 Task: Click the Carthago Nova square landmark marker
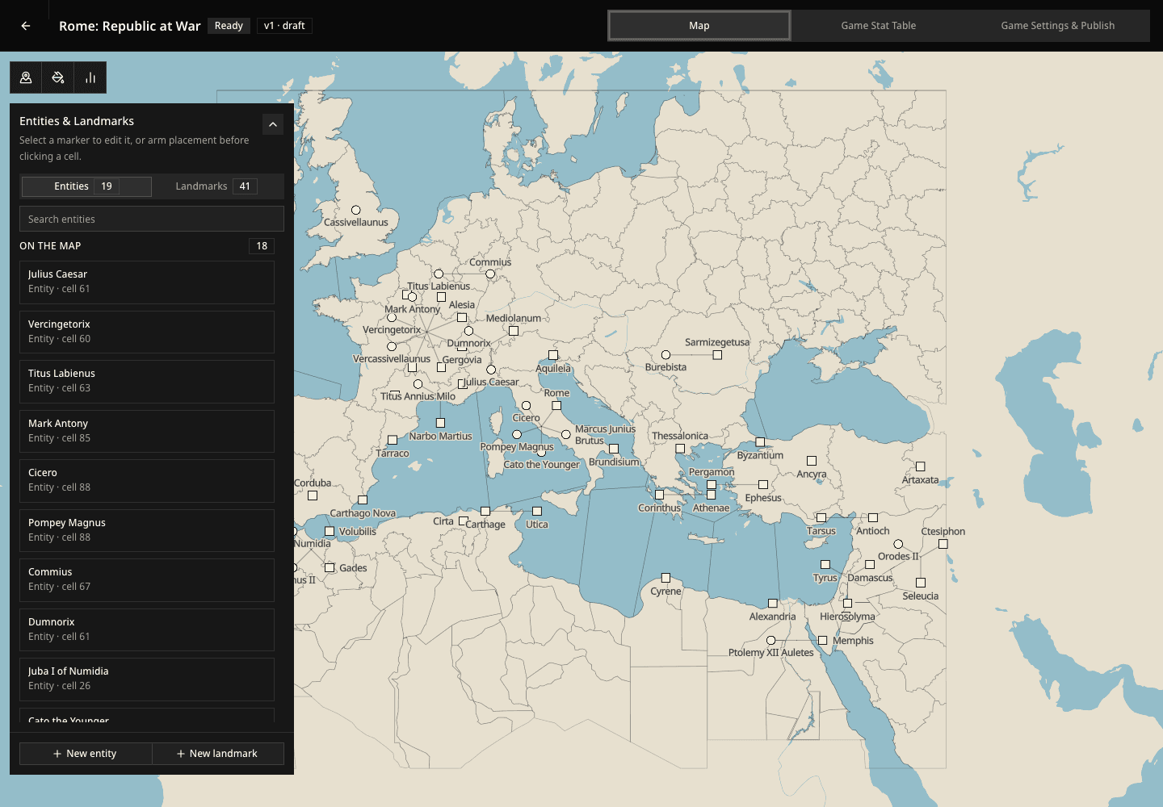363,500
